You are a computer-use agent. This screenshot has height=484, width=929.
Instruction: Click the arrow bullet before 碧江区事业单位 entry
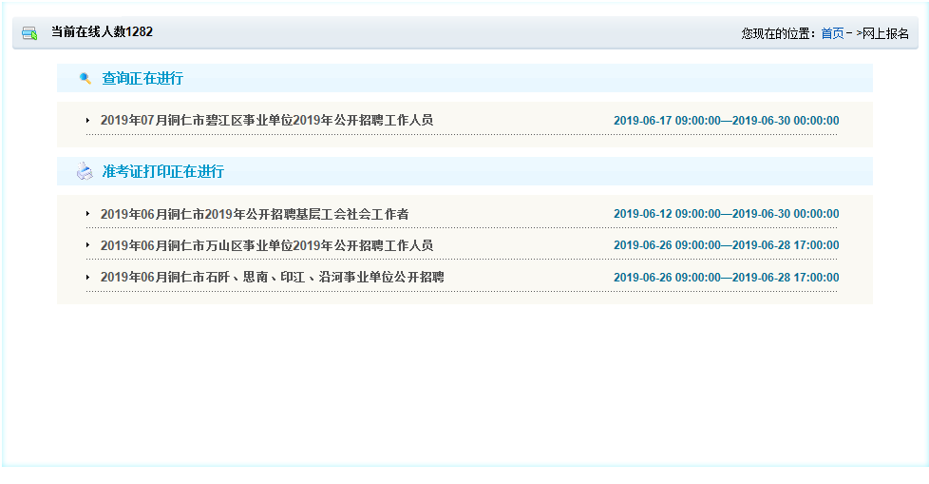[87, 121]
